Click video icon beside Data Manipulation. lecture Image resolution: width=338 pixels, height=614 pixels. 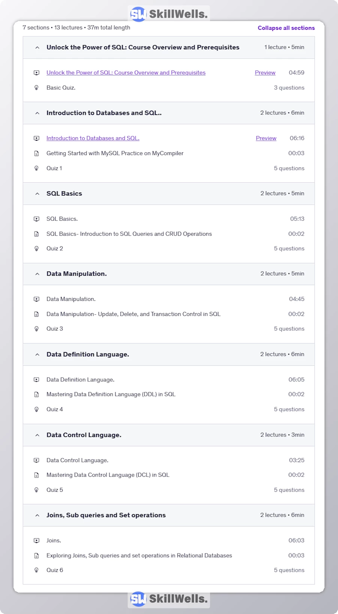(x=36, y=299)
